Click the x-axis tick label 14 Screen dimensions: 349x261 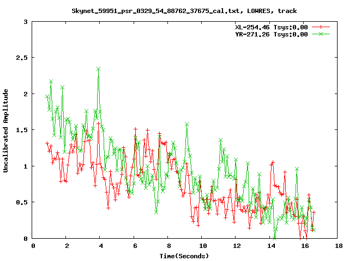[x=270, y=246]
